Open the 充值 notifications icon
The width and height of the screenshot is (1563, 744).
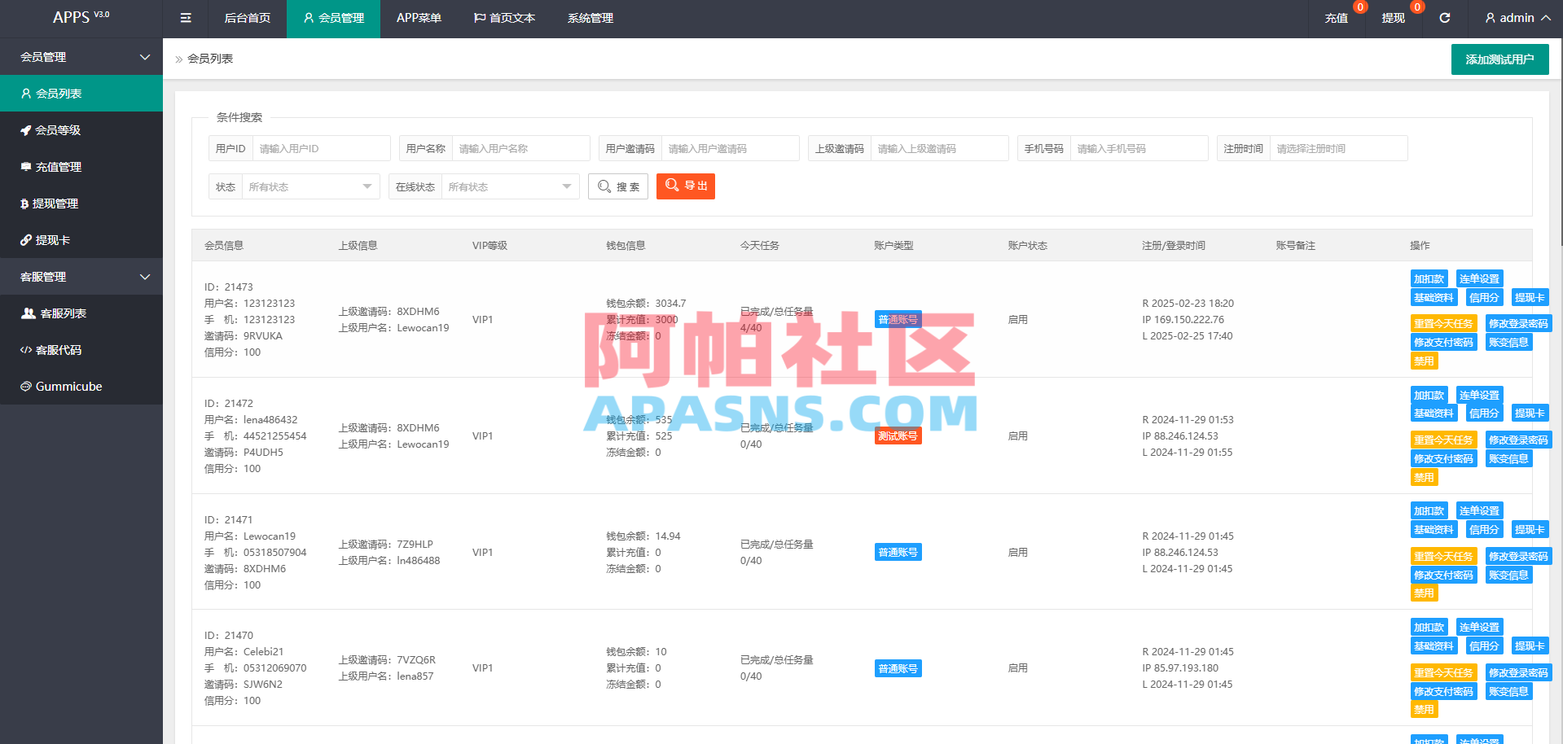click(x=1337, y=18)
